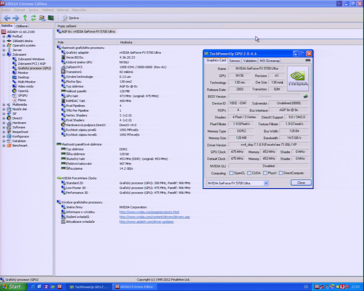The height and width of the screenshot is (291, 364).
Task: Collapse the Zobrazení tree node
Action: tap(4, 55)
